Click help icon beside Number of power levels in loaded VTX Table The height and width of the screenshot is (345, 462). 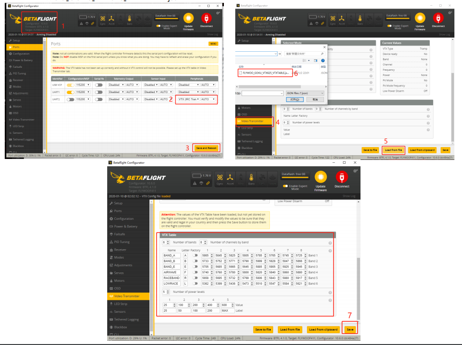(x=329, y=291)
